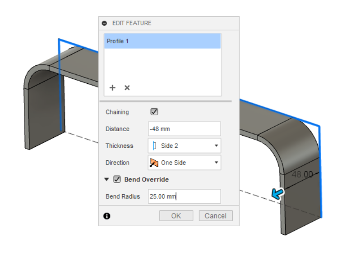The height and width of the screenshot is (255, 342).
Task: Add a profile with the plus icon
Action: 112,88
